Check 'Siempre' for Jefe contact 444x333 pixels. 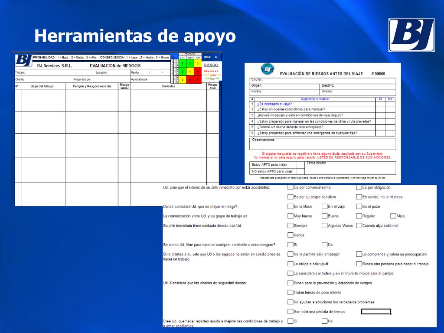point(290,225)
